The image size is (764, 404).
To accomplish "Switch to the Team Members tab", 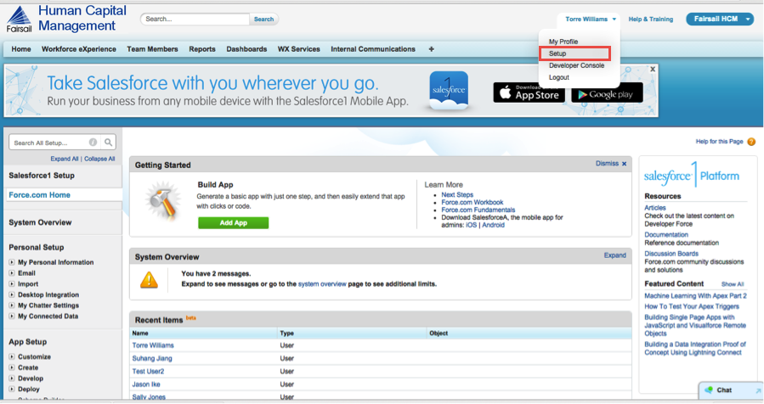I will [x=152, y=49].
